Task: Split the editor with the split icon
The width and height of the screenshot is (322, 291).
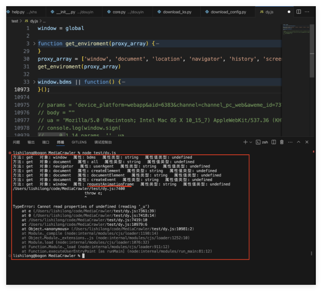Action: (298, 12)
